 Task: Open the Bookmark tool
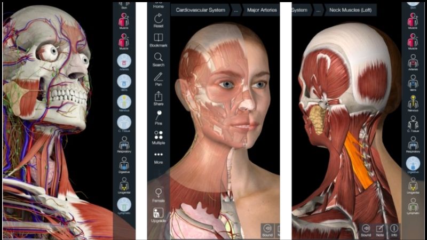(159, 41)
